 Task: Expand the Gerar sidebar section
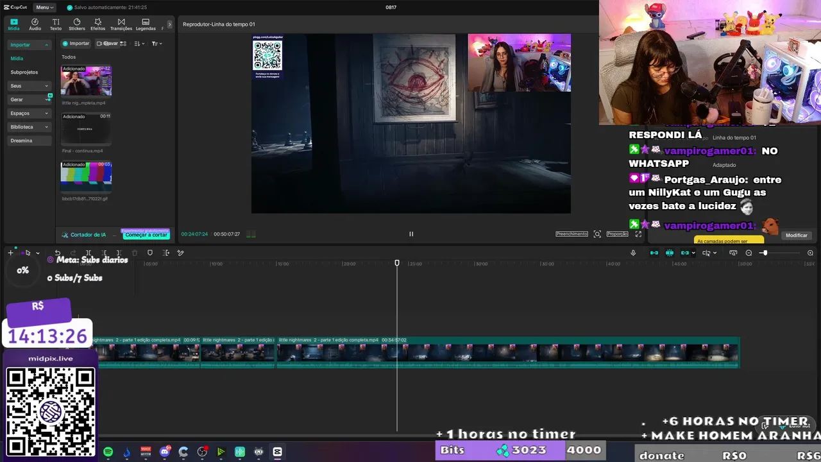click(30, 99)
